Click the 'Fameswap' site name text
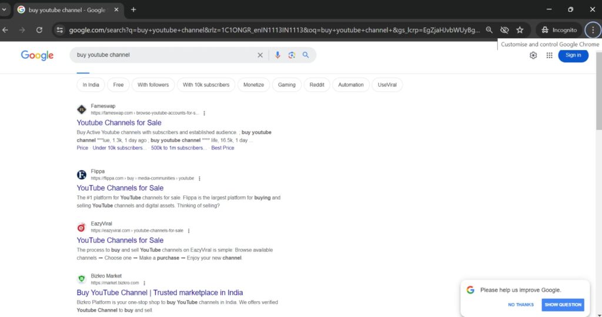Screen dimensions: 602x317 click(103, 106)
